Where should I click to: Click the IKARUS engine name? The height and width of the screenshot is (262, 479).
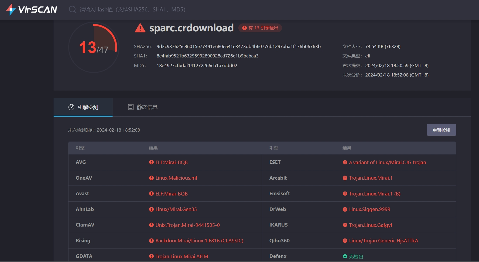[278, 225]
